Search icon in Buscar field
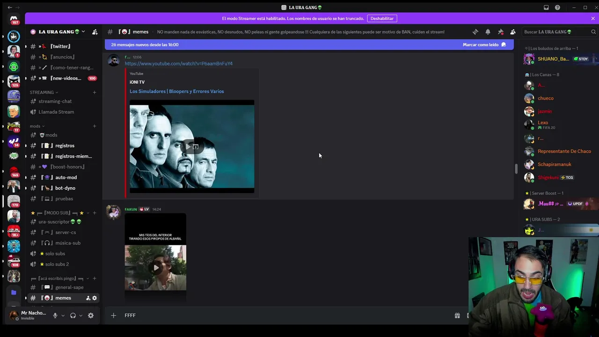The height and width of the screenshot is (337, 599). point(593,32)
